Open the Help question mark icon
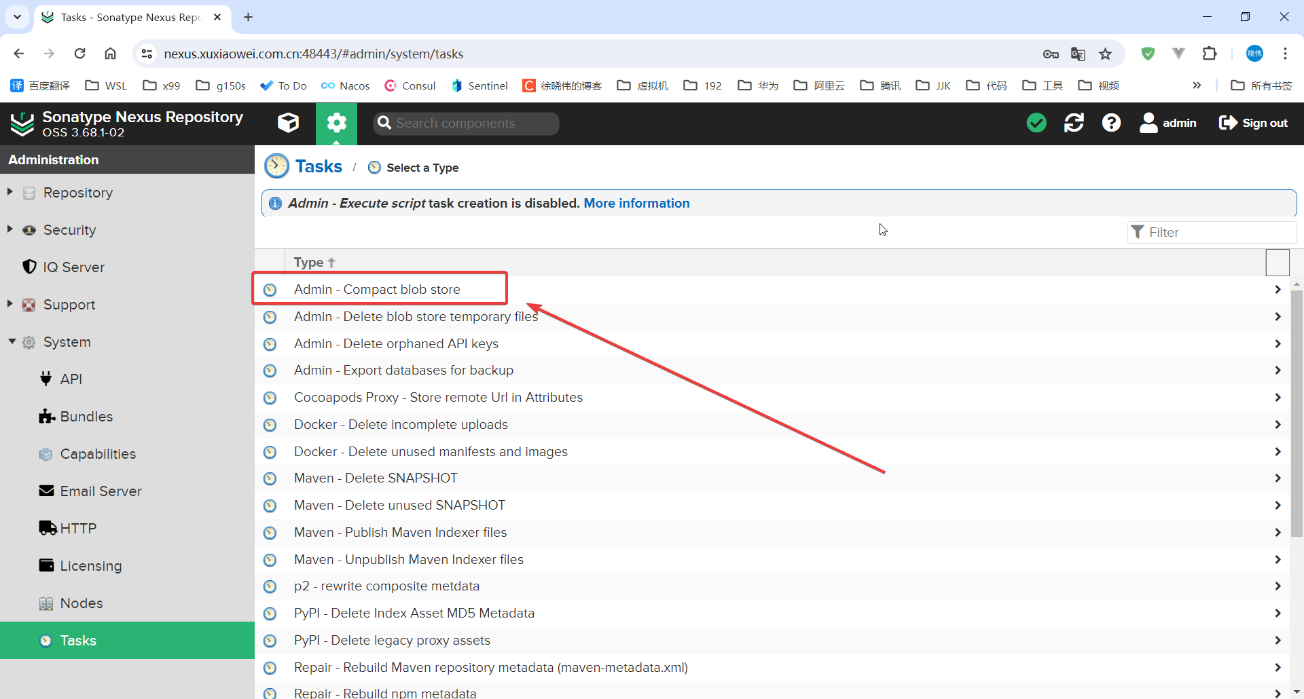This screenshot has height=699, width=1304. [x=1111, y=123]
